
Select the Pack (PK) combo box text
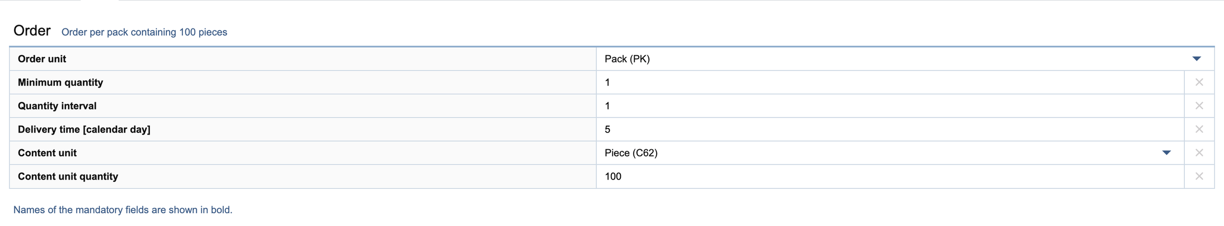(627, 59)
